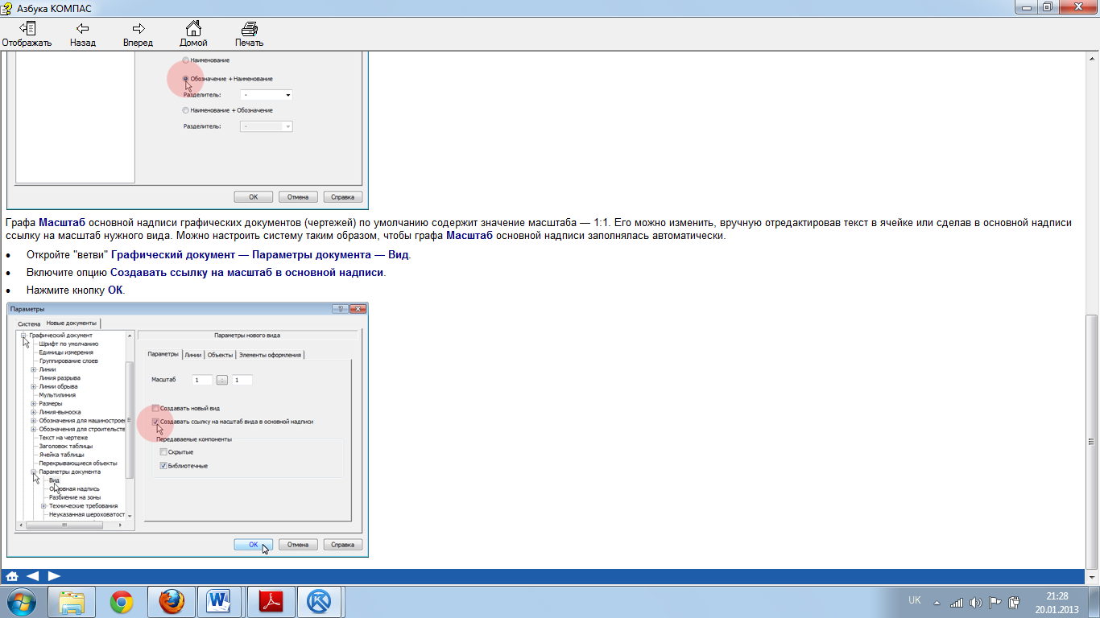Click OK in the dialog with Разделитель options
The image size is (1100, 618).
(x=253, y=197)
